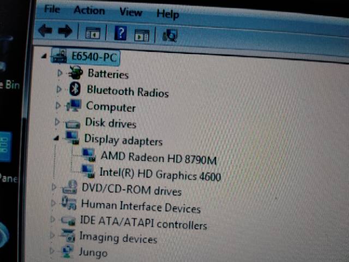The width and height of the screenshot is (349, 262).
Task: Click the DVD/CD-ROM drives icon
Action: pos(70,187)
